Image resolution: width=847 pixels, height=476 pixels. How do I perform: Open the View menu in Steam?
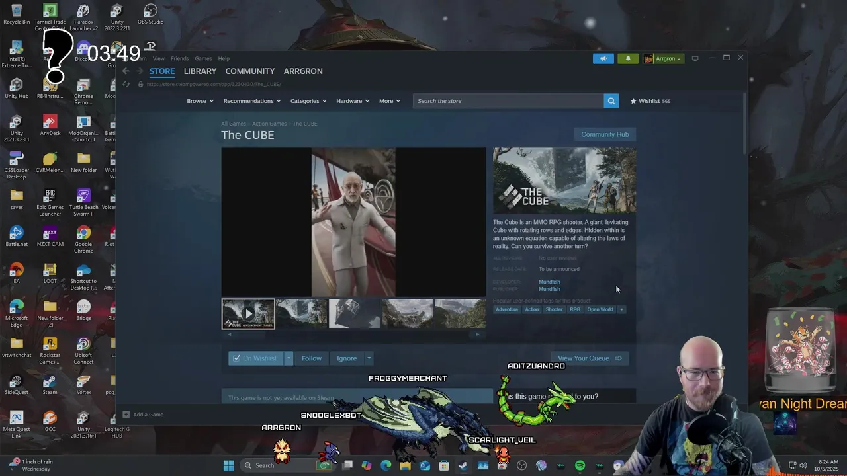click(x=159, y=58)
